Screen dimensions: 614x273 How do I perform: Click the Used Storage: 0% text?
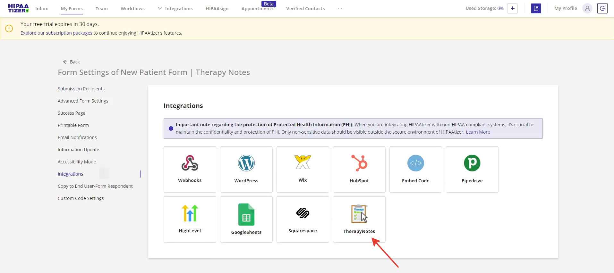click(484, 8)
